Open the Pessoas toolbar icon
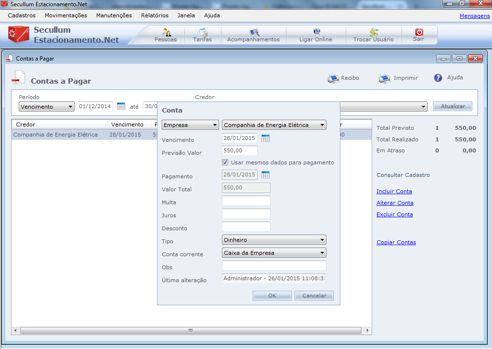Screen dimensions: 492x349 pos(166,33)
